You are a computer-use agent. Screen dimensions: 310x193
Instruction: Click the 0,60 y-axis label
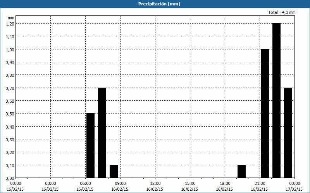coord(10,101)
